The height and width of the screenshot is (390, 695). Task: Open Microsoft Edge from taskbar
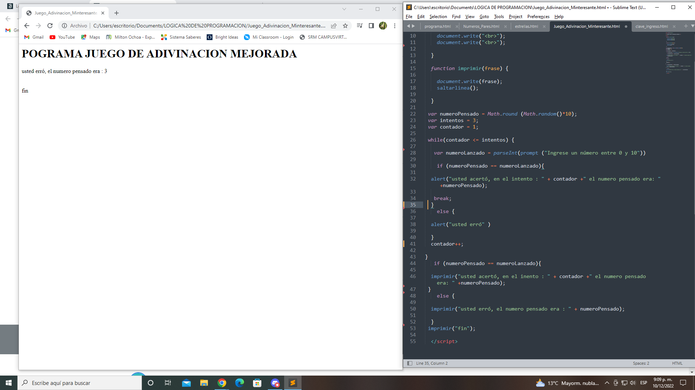click(x=239, y=383)
